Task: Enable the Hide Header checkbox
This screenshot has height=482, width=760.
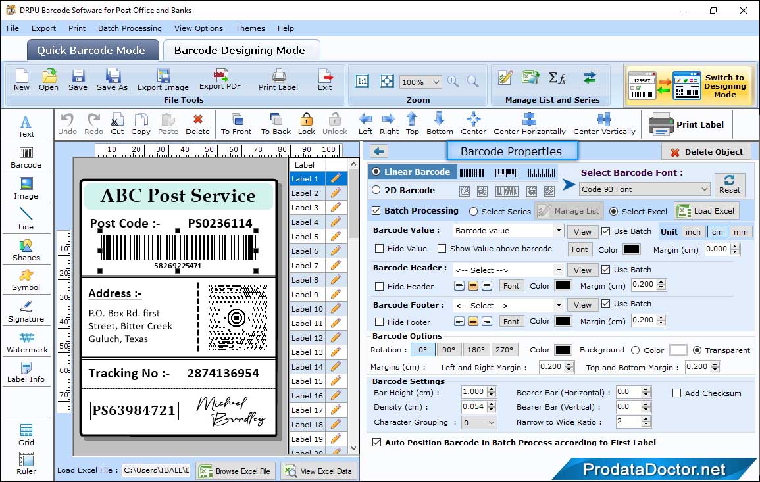Action: [x=380, y=286]
